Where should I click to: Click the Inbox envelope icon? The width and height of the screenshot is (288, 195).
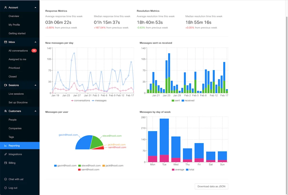6,42
